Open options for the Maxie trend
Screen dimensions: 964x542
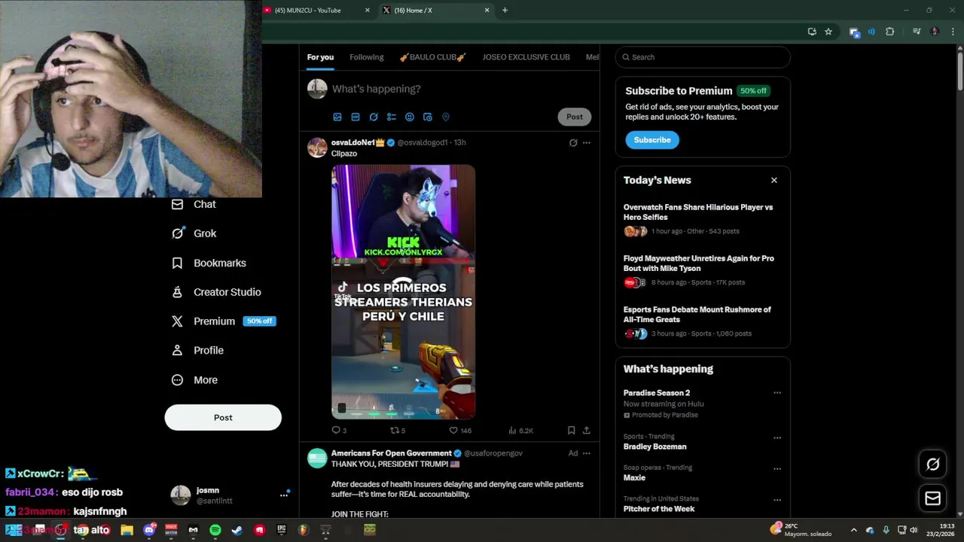(x=777, y=468)
